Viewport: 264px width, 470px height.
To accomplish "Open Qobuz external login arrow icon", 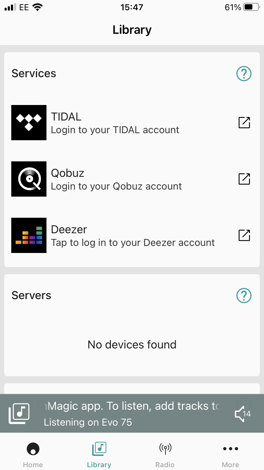I will click(244, 179).
